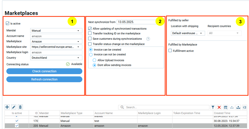Viewport: 249px width, 129px height.
Task: Click the Search field above the table
Action: (165, 107)
